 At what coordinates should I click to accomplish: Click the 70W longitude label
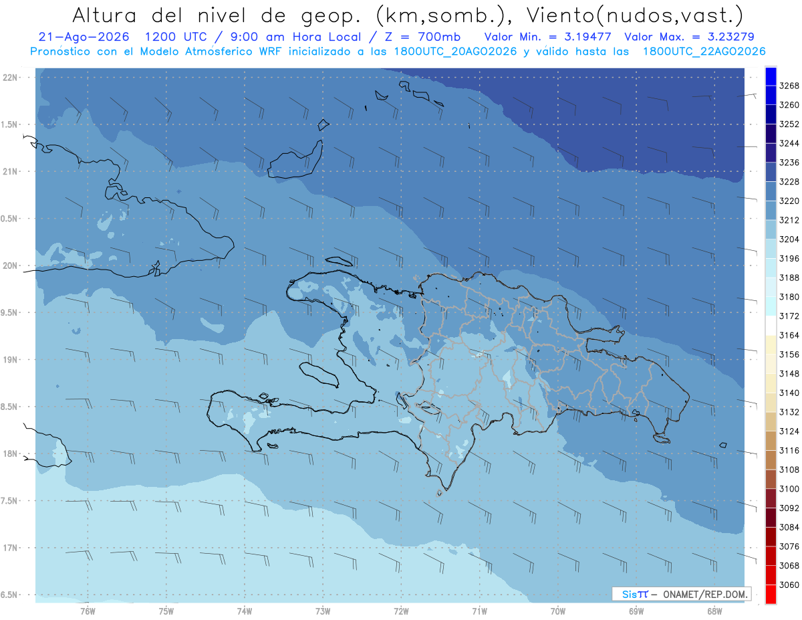[x=557, y=611]
